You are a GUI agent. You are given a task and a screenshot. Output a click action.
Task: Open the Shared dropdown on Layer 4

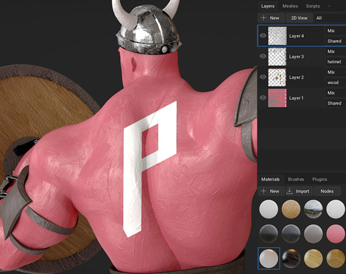336,41
